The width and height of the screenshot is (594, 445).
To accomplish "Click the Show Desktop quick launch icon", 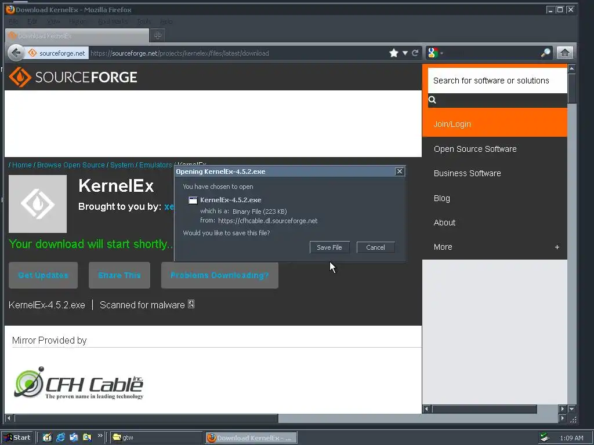I will pyautogui.click(x=47, y=437).
